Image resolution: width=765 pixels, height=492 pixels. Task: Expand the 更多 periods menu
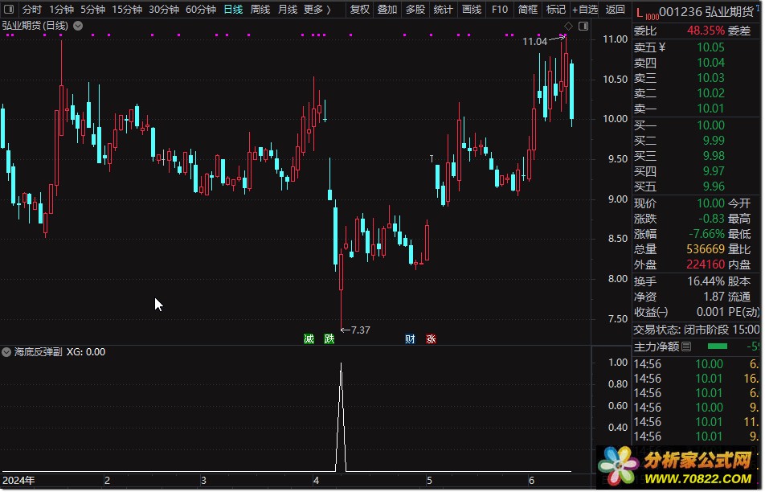click(317, 10)
